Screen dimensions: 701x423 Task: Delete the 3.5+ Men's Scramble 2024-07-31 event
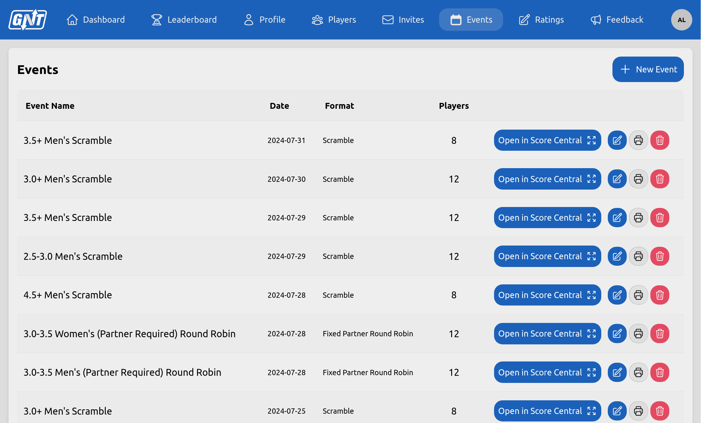(x=660, y=140)
